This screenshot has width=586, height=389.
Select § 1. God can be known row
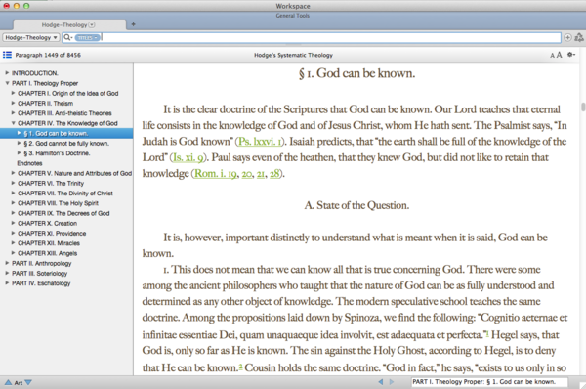66,133
